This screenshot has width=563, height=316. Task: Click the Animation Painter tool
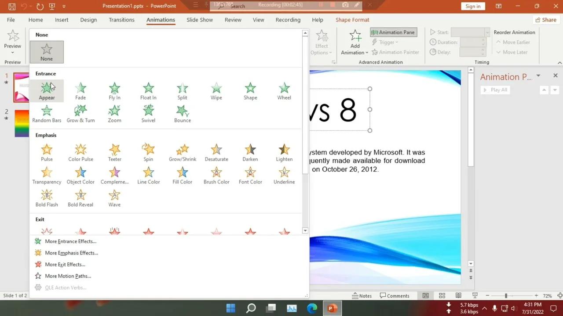click(x=395, y=52)
